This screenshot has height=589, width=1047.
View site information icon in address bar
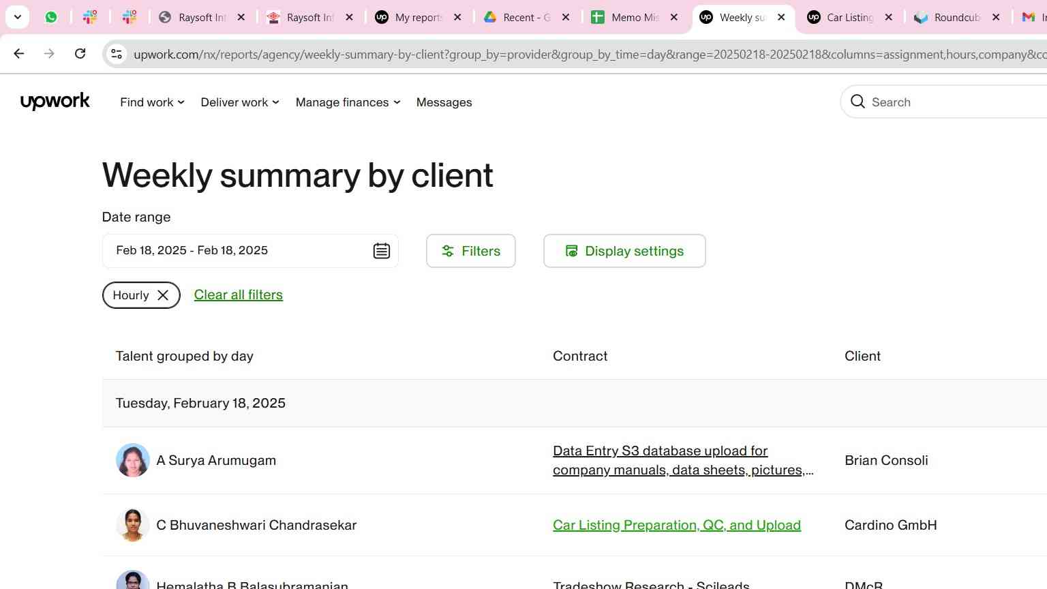(117, 54)
